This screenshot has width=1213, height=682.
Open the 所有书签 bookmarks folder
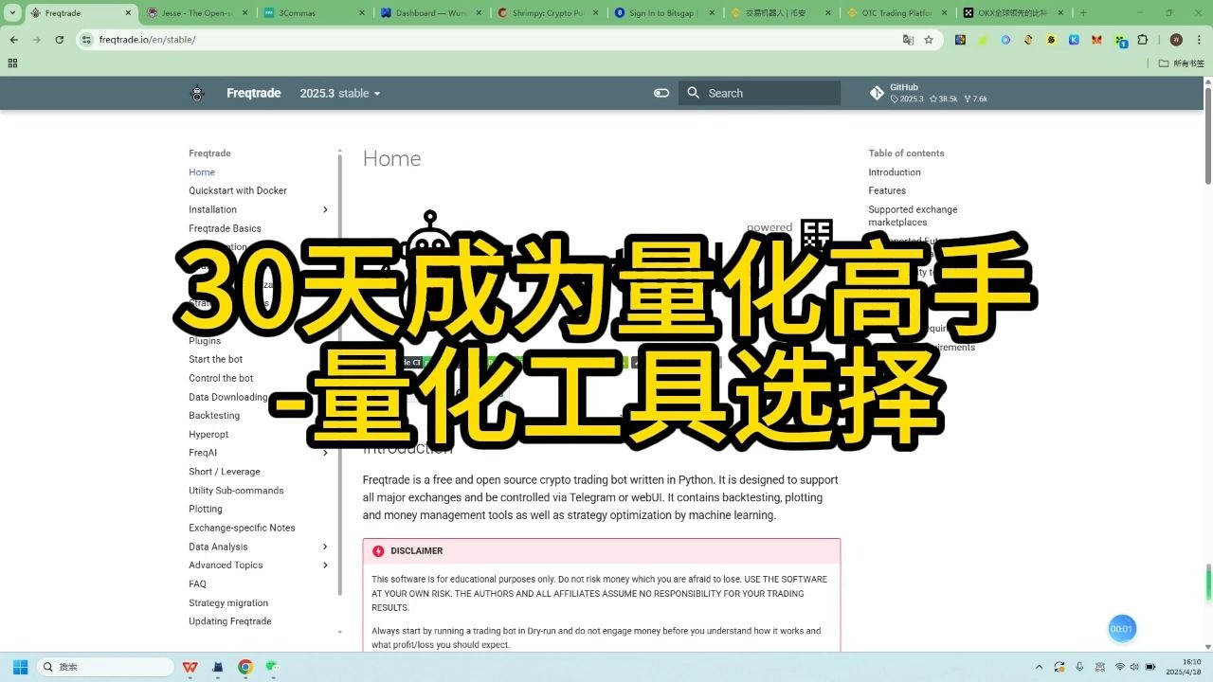(1183, 63)
